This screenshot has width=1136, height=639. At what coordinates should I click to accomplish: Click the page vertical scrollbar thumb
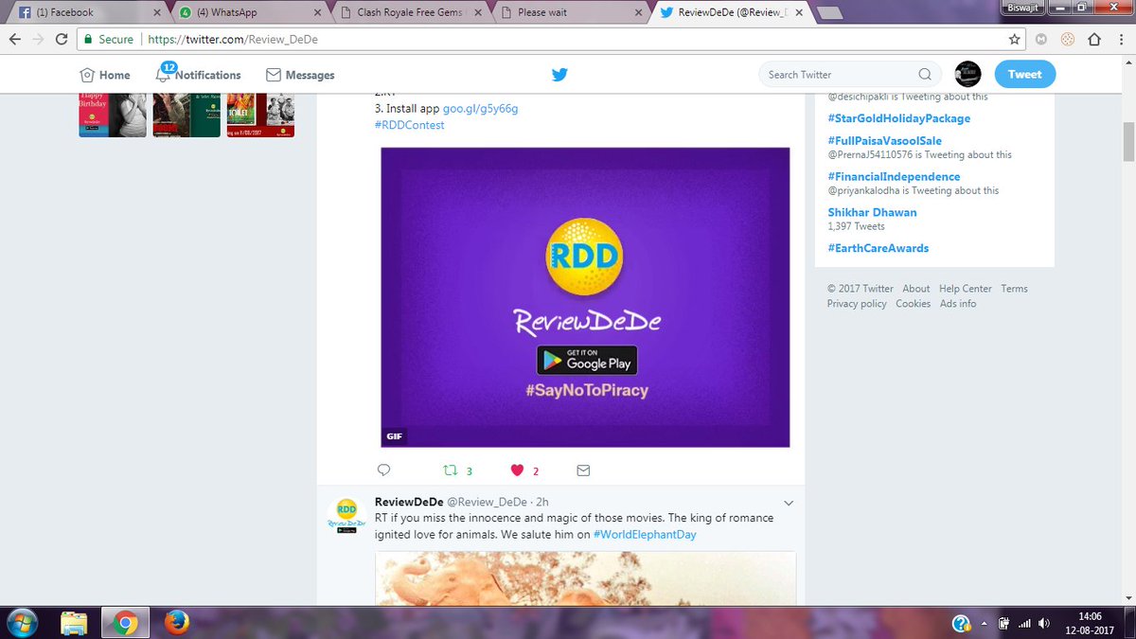(x=1128, y=142)
